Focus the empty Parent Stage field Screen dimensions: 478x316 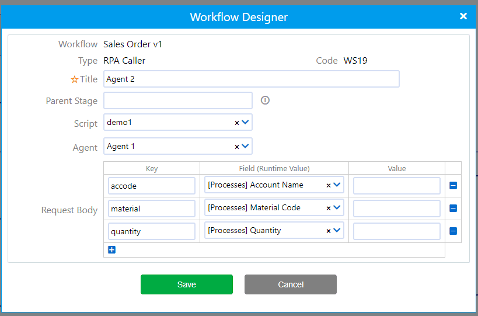tap(178, 100)
